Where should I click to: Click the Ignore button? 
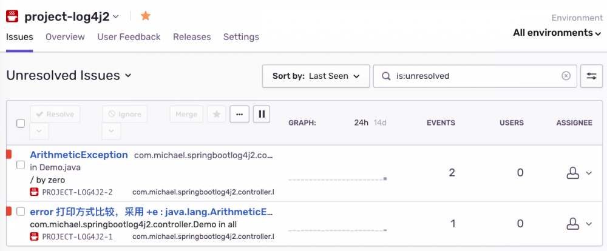click(124, 114)
